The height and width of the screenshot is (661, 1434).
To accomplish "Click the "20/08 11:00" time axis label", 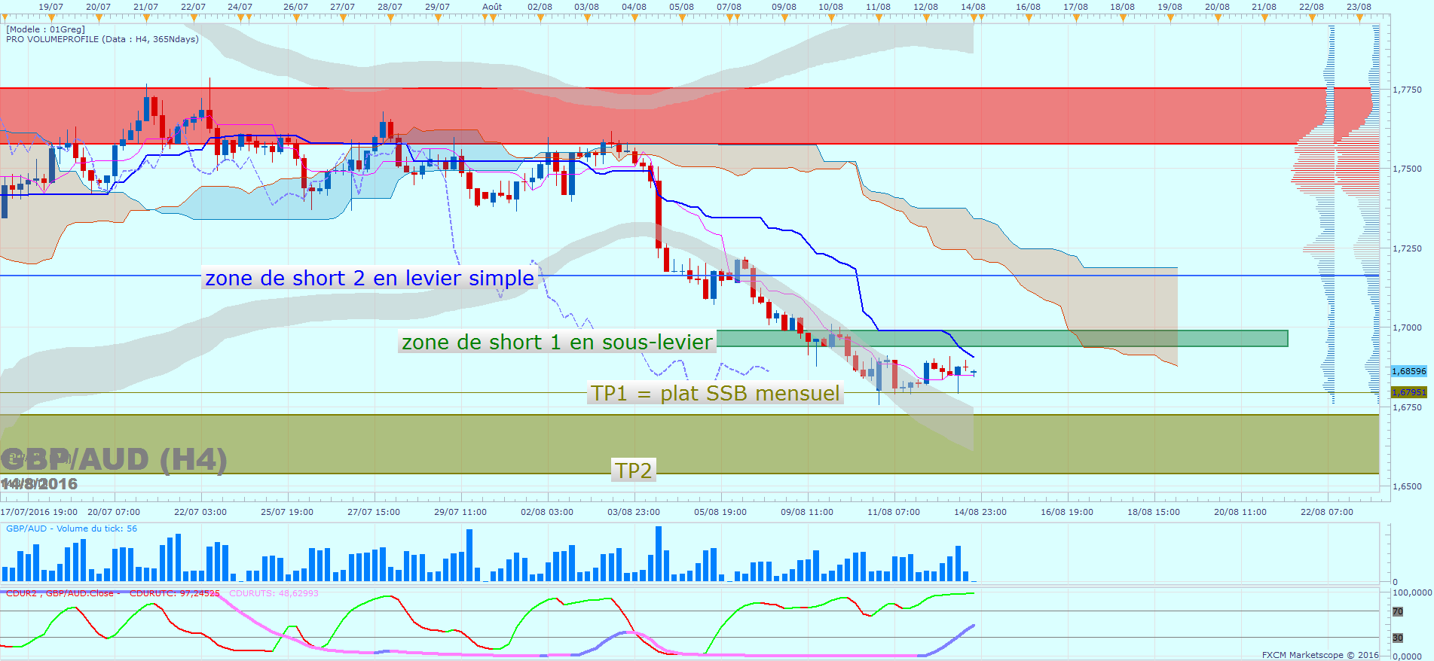I will click(1240, 512).
